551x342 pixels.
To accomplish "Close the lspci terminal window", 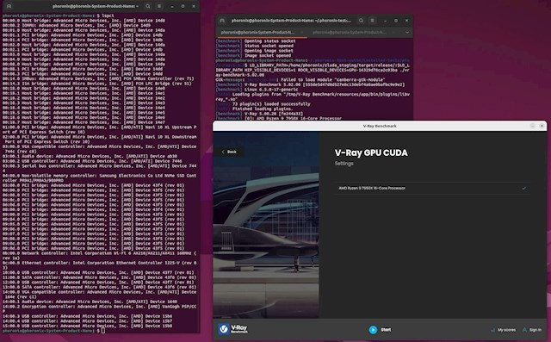I will point(194,6).
